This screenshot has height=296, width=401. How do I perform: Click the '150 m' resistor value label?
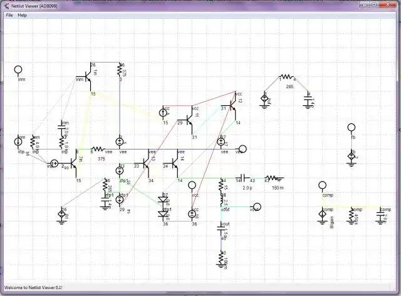pyautogui.click(x=278, y=188)
